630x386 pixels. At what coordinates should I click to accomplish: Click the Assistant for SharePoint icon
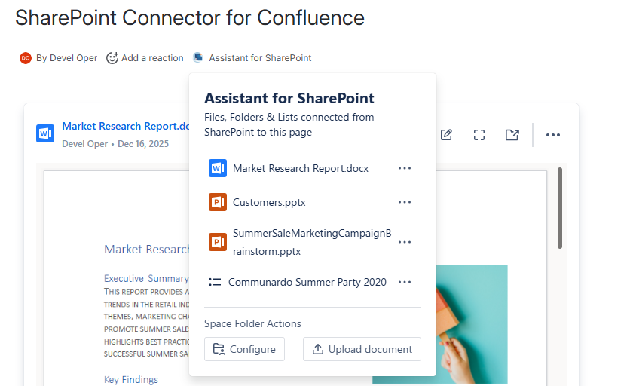198,57
